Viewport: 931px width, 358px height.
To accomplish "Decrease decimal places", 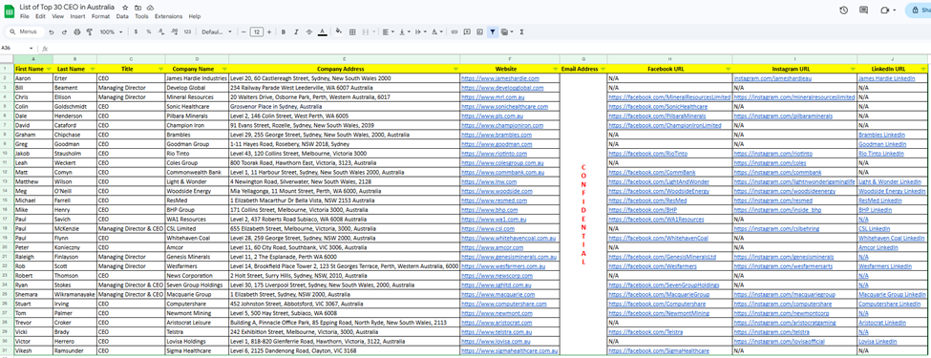I will [x=161, y=32].
